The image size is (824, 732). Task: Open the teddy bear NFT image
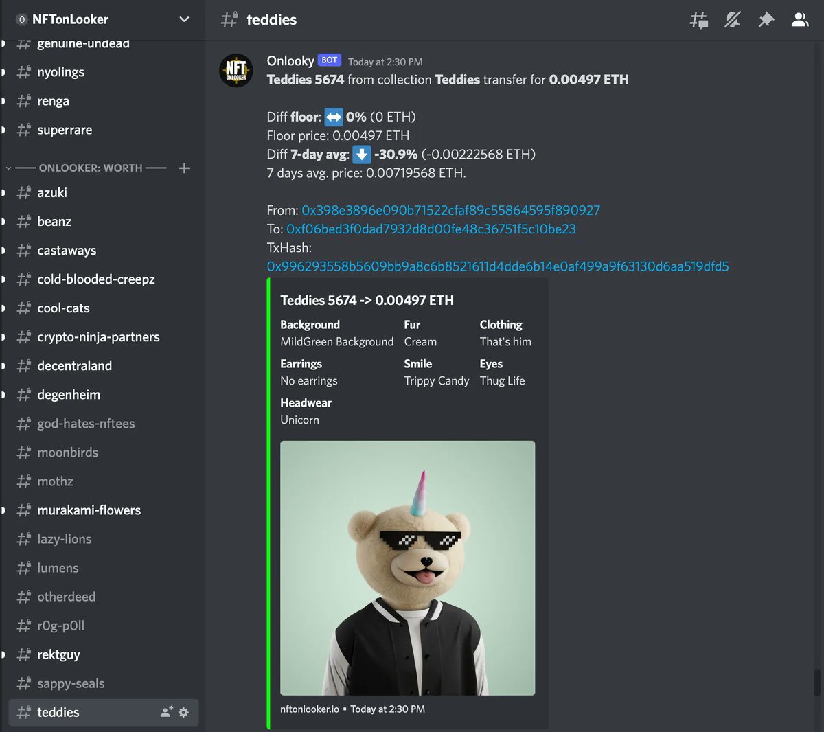pyautogui.click(x=407, y=568)
